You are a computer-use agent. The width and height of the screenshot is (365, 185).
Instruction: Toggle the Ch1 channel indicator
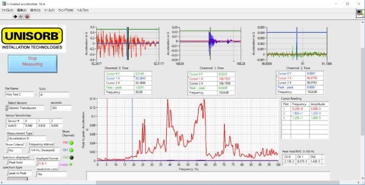pyautogui.click(x=71, y=150)
